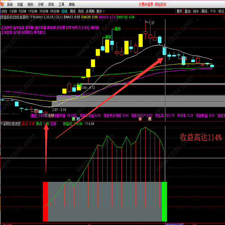The width and height of the screenshot is (225, 225).
Task: Switch to 分时 chart period
Action: [x=4, y=11]
